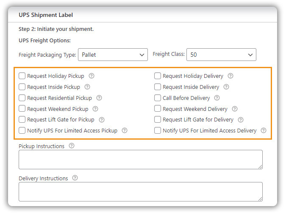This screenshot has width=286, height=215.
Task: Click the 'Freight Class:' label
Action: click(169, 54)
